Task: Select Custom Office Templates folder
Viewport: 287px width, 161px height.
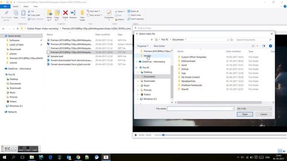Action: coord(194,57)
